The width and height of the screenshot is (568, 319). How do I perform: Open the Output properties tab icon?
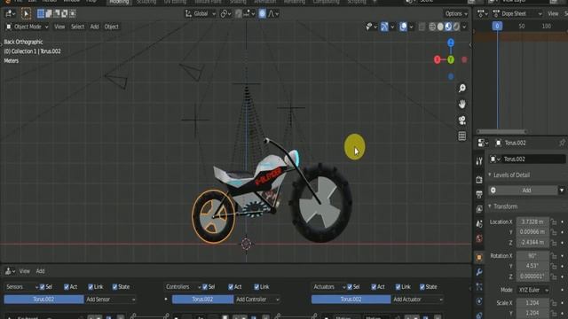479,194
